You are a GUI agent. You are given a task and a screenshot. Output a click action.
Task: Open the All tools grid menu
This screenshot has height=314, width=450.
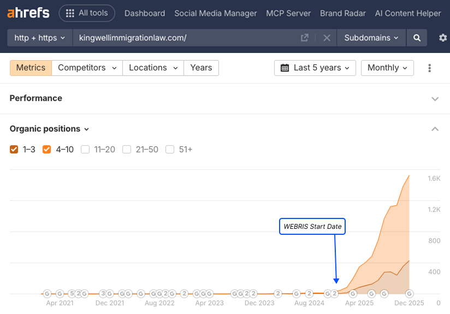point(87,13)
